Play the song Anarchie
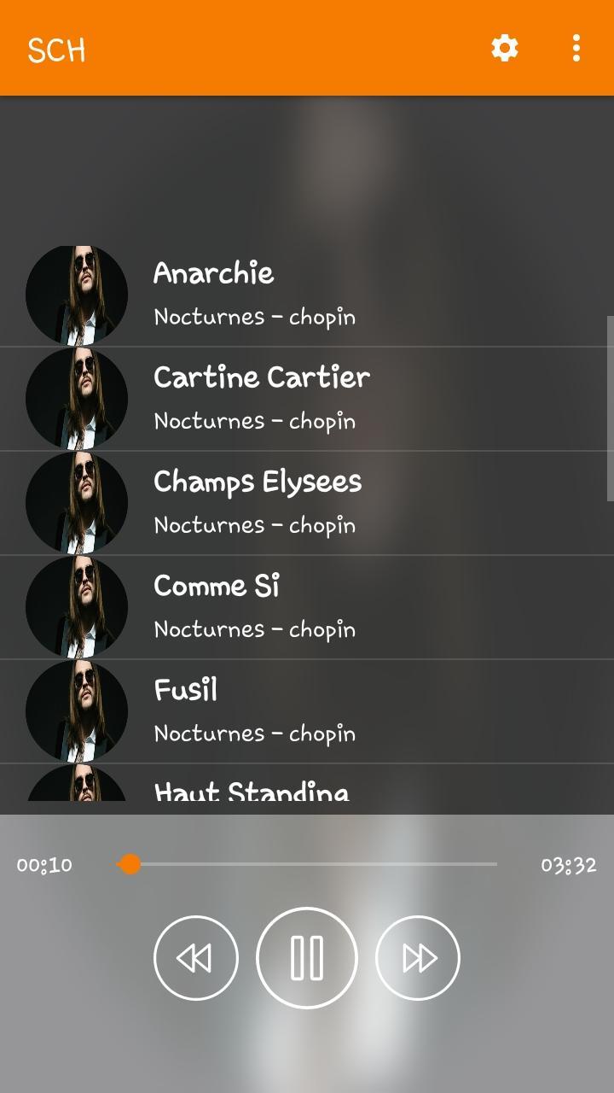Viewport: 614px width, 1093px height. 307,295
